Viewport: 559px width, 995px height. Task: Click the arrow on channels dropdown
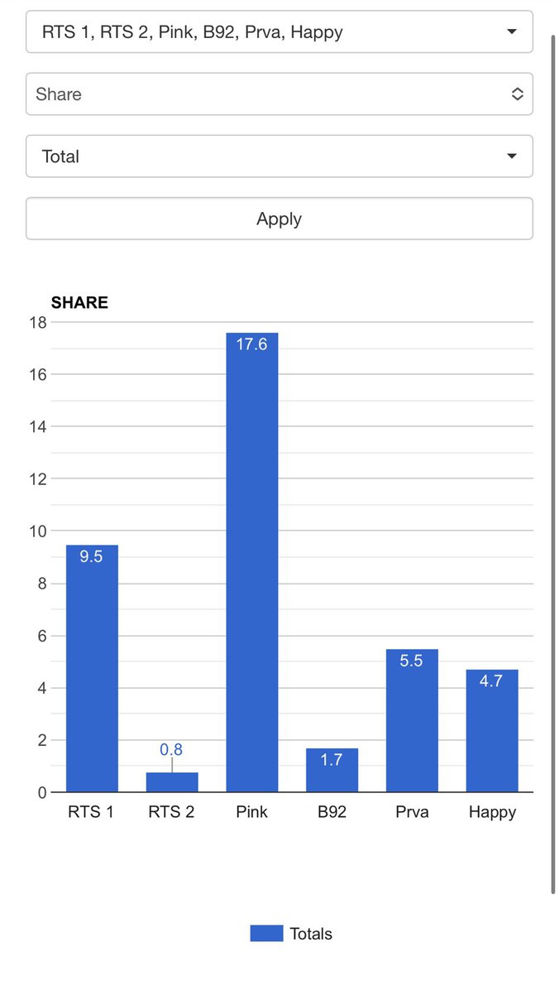[512, 32]
